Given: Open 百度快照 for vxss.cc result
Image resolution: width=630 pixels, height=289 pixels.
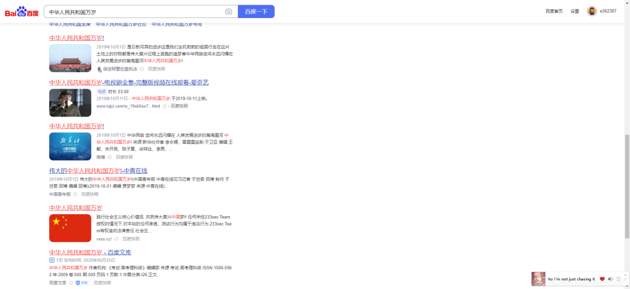Looking at the screenshot, I should pyautogui.click(x=131, y=239).
